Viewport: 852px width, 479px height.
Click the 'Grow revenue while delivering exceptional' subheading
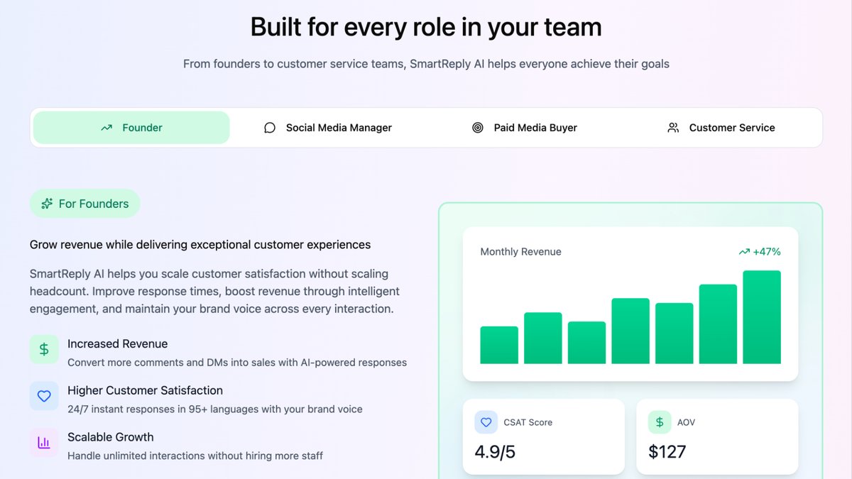click(x=200, y=245)
